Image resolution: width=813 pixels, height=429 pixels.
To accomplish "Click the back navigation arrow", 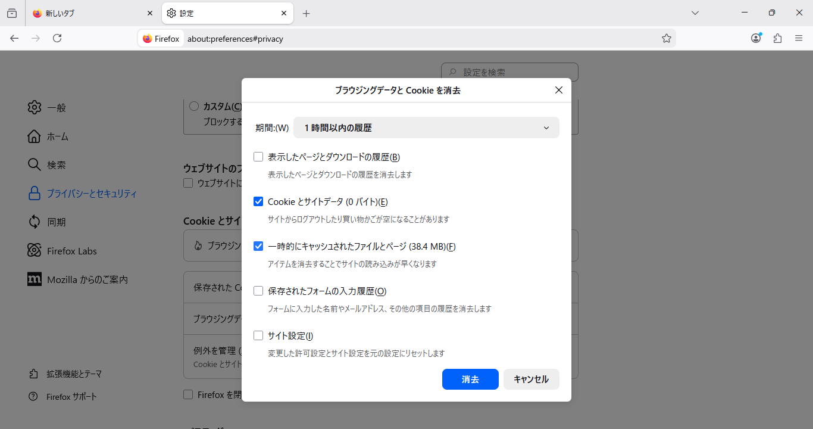I will point(14,38).
